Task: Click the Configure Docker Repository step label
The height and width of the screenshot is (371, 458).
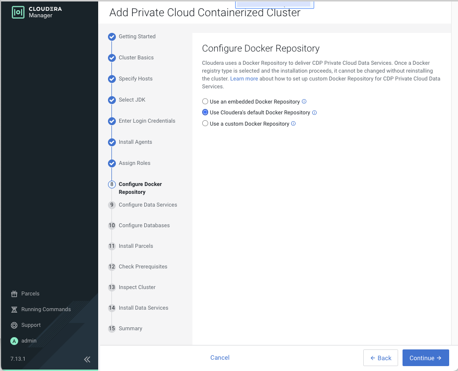Action: pyautogui.click(x=140, y=188)
